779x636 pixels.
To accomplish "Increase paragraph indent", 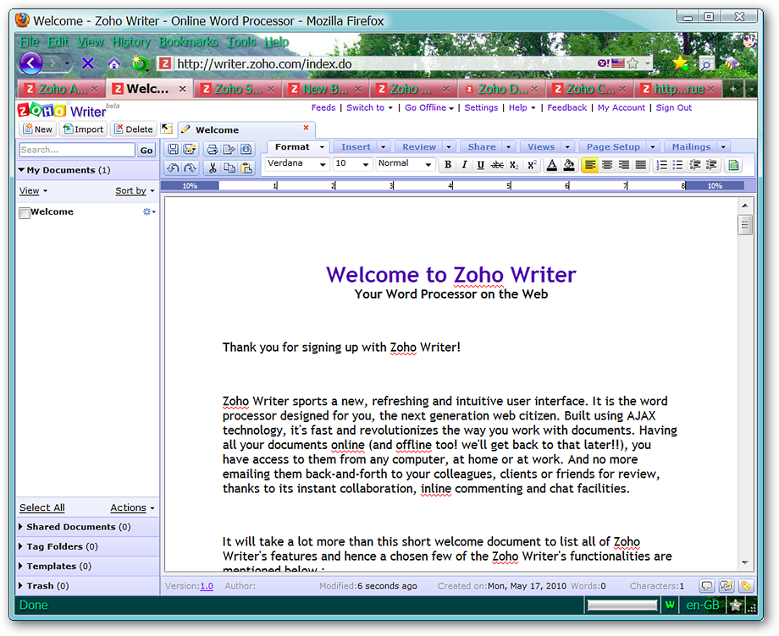I will coord(711,165).
